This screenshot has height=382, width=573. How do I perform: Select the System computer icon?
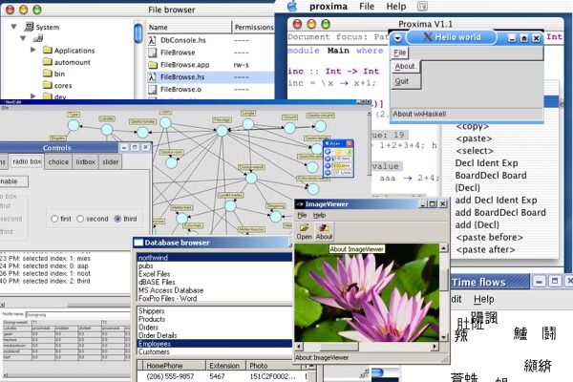click(x=29, y=27)
